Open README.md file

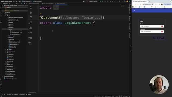(9, 70)
